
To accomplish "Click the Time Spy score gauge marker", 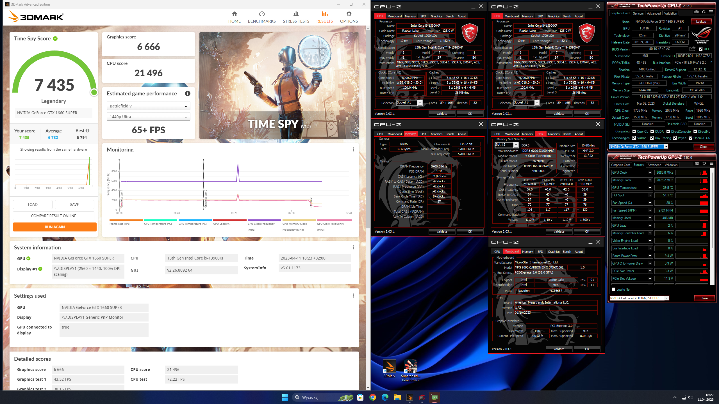I will pyautogui.click(x=94, y=92).
